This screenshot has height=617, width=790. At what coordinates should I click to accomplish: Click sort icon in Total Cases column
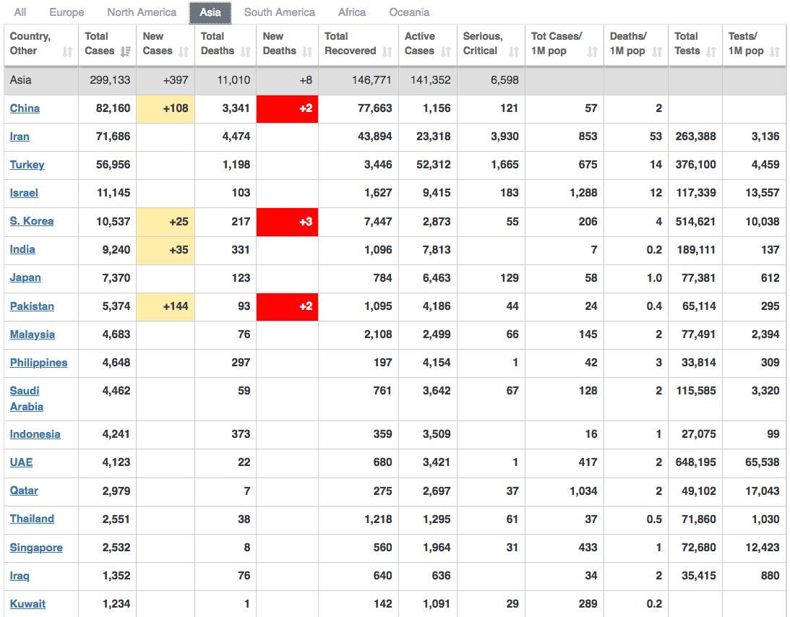coord(126,51)
